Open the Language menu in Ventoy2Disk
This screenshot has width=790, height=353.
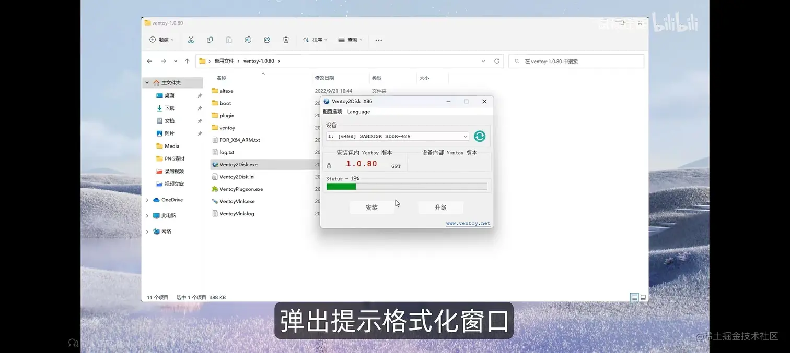(358, 112)
